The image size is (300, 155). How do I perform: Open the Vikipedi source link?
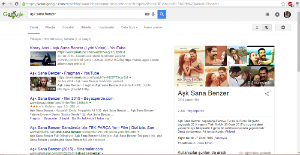[x=230, y=132]
